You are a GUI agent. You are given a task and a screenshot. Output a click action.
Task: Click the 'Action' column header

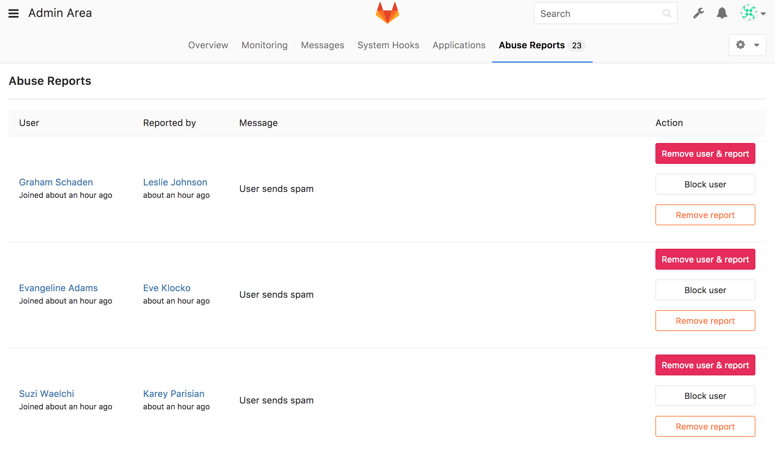pos(669,123)
